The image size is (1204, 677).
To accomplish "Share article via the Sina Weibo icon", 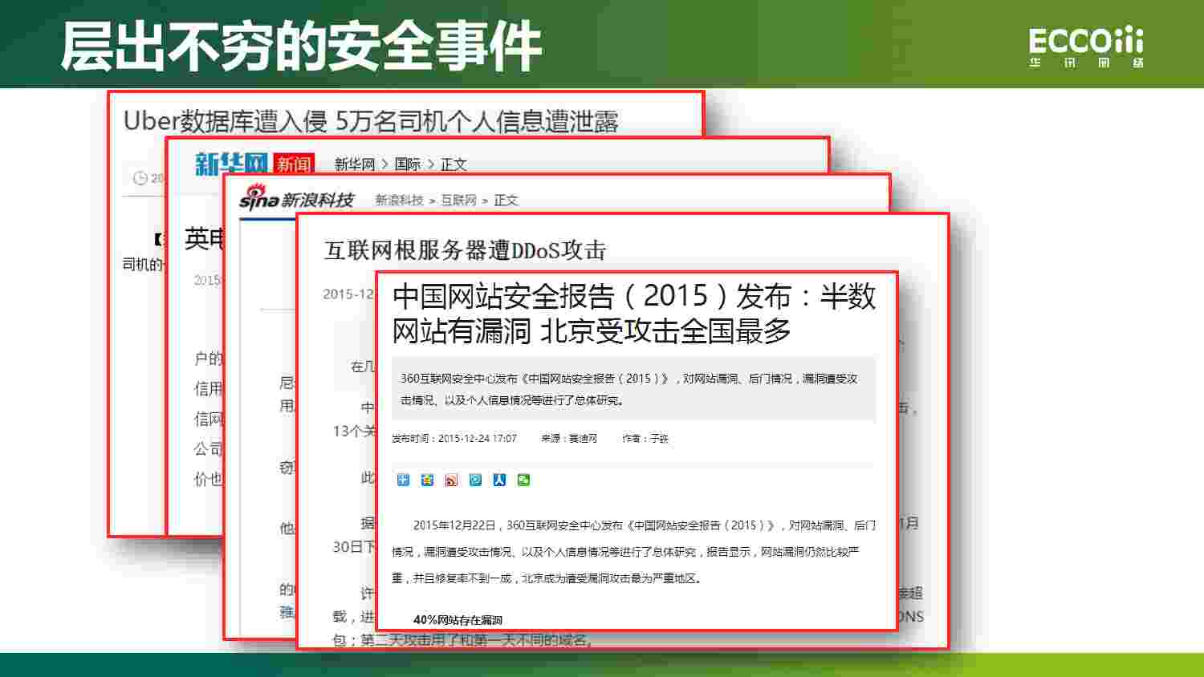I will [452, 480].
